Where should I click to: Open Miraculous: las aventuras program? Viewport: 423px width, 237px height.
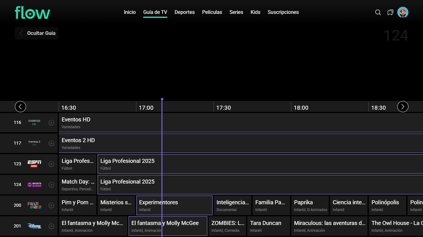(x=329, y=226)
